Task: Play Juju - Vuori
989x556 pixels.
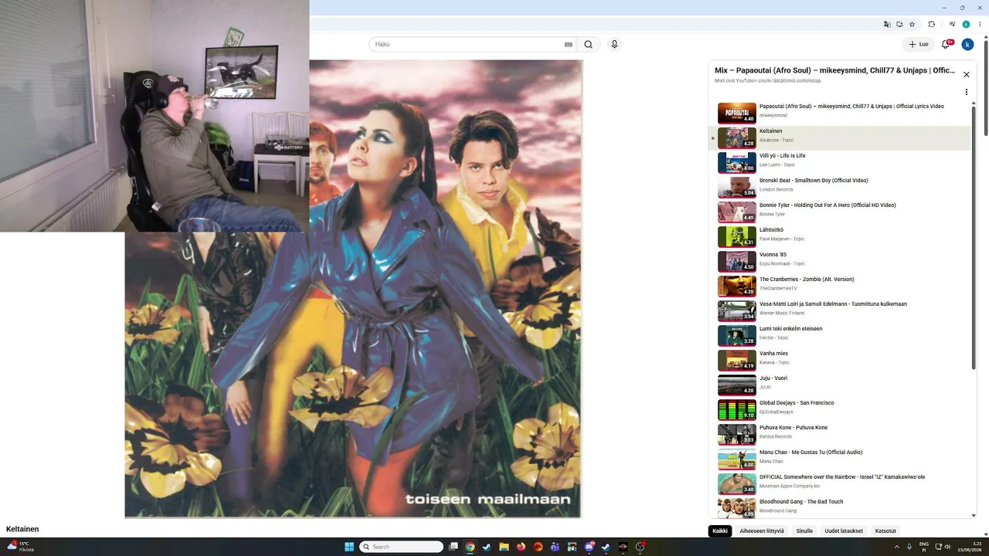Action: tap(840, 385)
